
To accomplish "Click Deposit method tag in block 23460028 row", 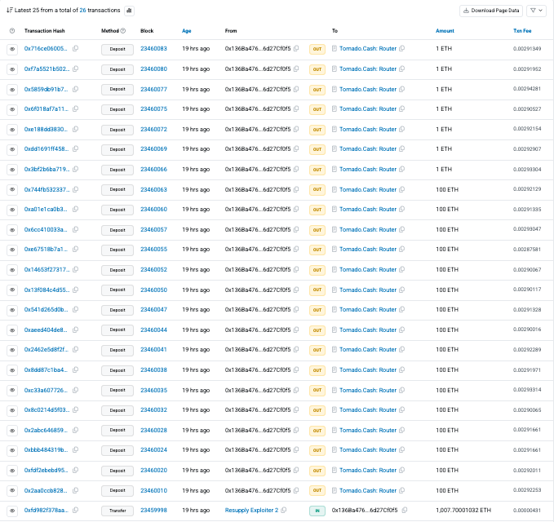I will [117, 430].
